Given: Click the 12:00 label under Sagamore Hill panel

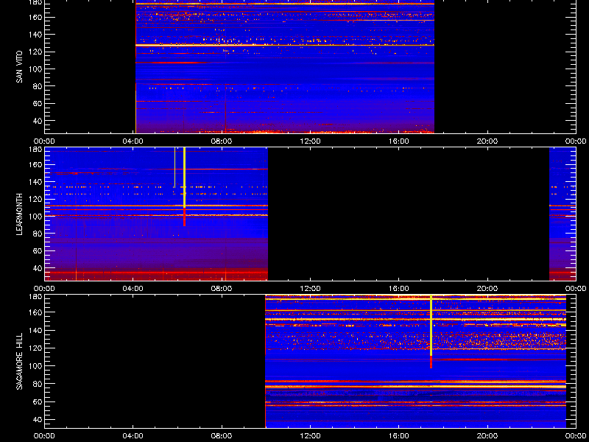Looking at the screenshot, I should (x=310, y=436).
